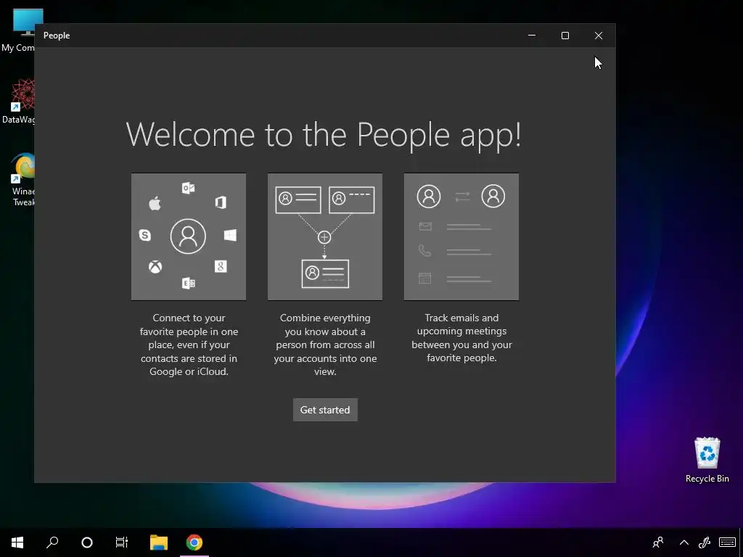Click the combine-contacts illustration tile
The height and width of the screenshot is (557, 743).
pyautogui.click(x=325, y=237)
